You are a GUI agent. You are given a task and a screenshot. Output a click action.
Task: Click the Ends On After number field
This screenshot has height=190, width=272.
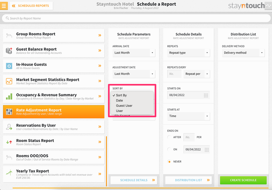(x=189, y=137)
